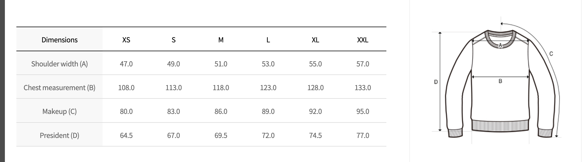Click the 47.0 shoulder width value for XS
This screenshot has width=582, height=162.
point(126,64)
